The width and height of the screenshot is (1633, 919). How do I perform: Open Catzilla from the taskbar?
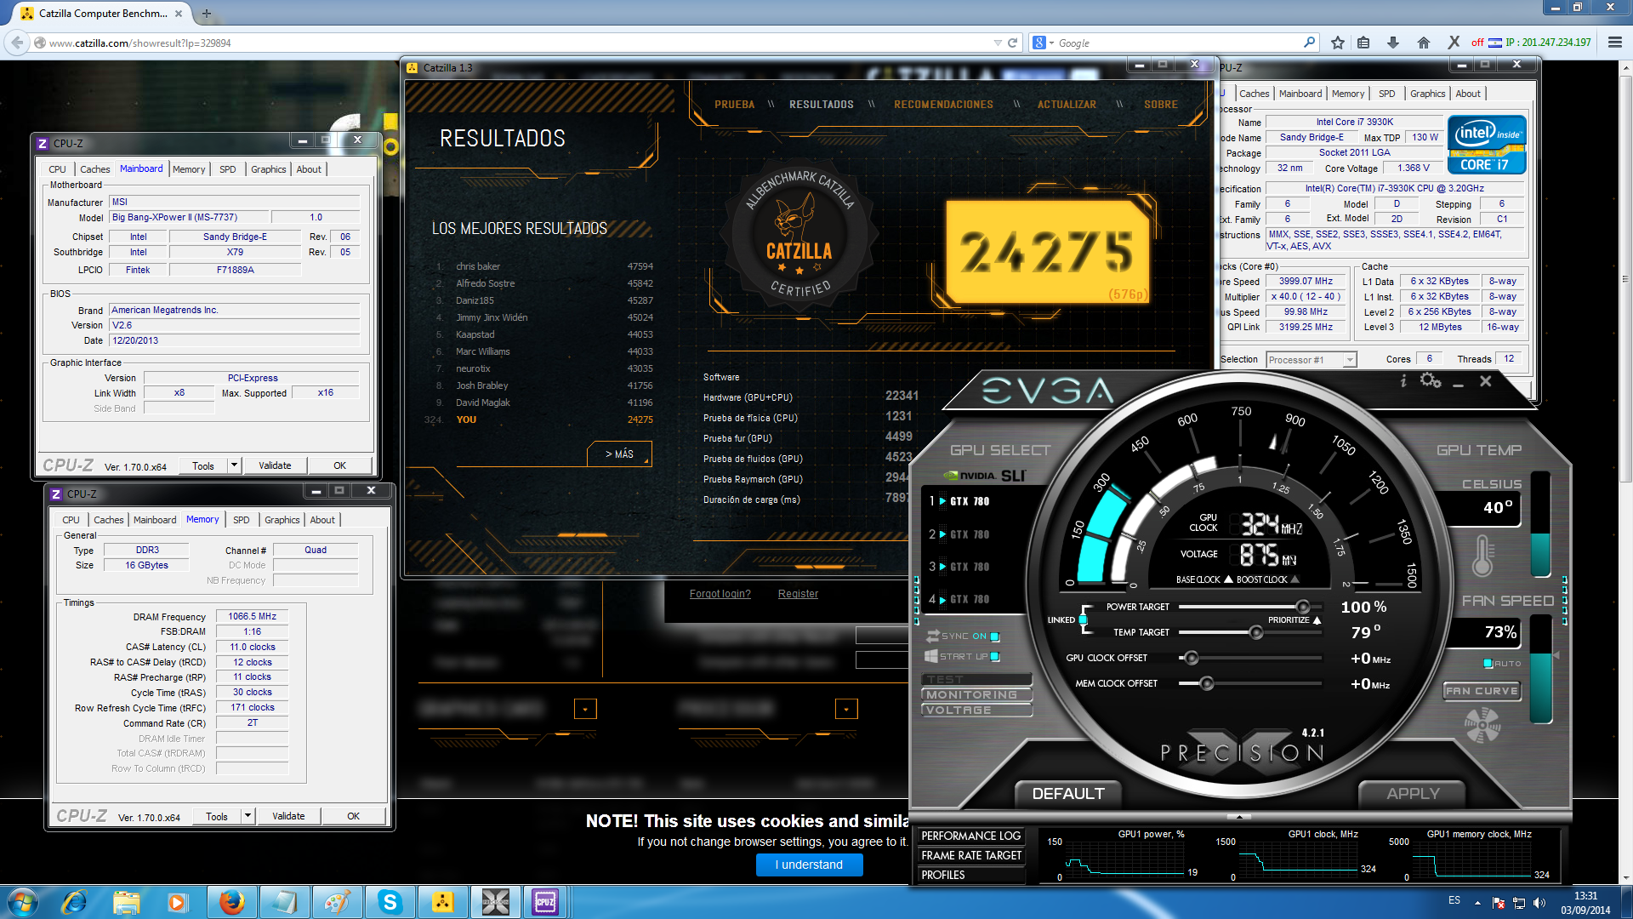click(x=442, y=902)
